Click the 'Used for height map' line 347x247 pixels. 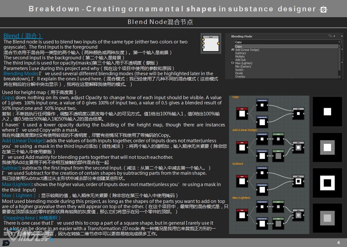coord(39,92)
